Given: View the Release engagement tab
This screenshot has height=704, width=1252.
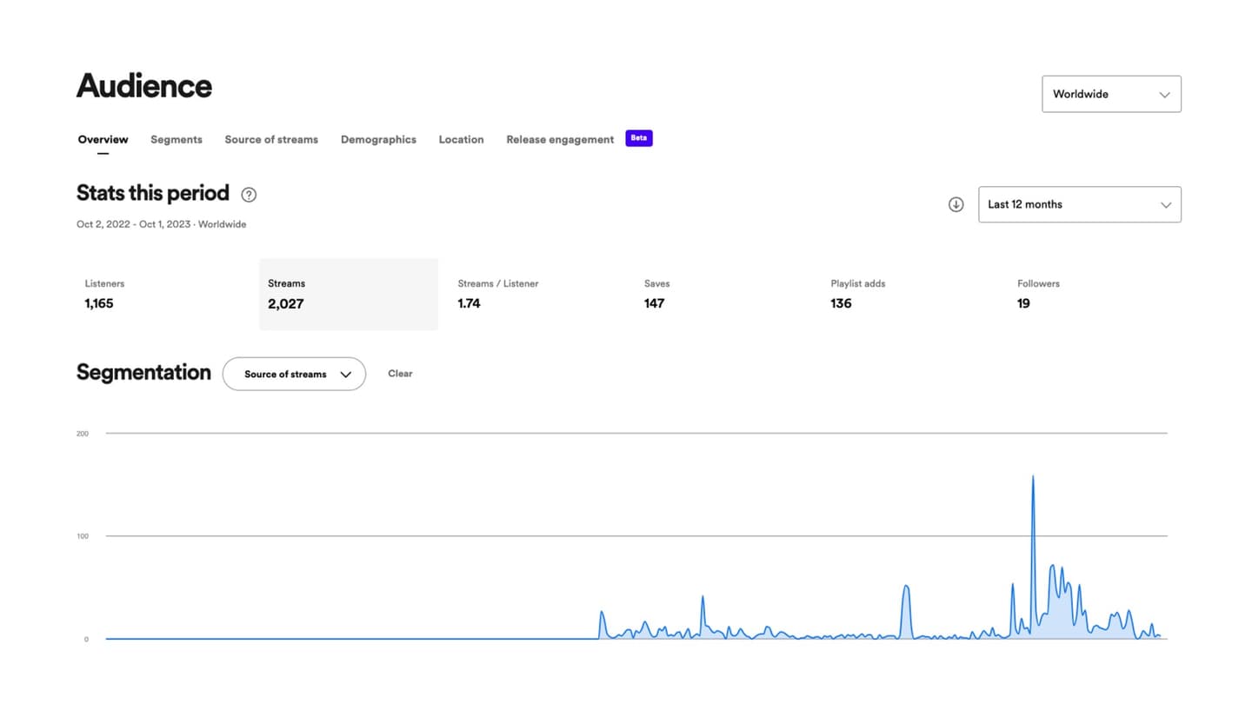Looking at the screenshot, I should (x=560, y=139).
